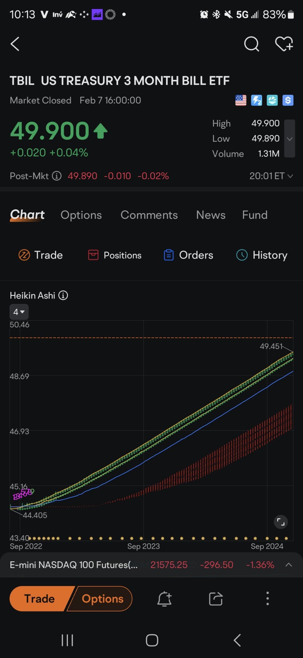
Task: Set a price alert with bell icon
Action: [x=164, y=599]
